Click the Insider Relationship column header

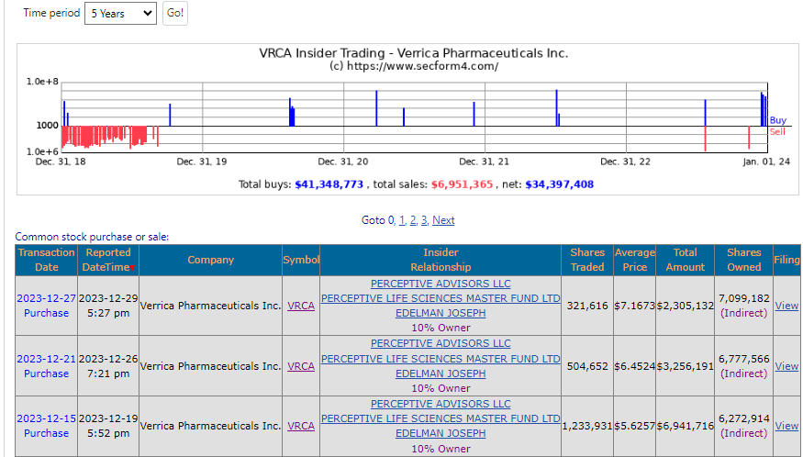point(441,260)
